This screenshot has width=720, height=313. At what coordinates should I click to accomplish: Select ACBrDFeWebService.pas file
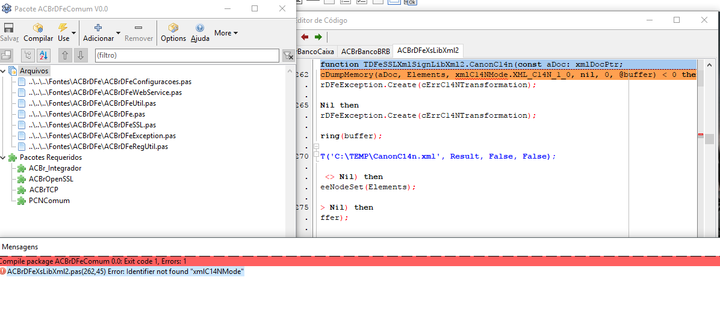click(105, 93)
